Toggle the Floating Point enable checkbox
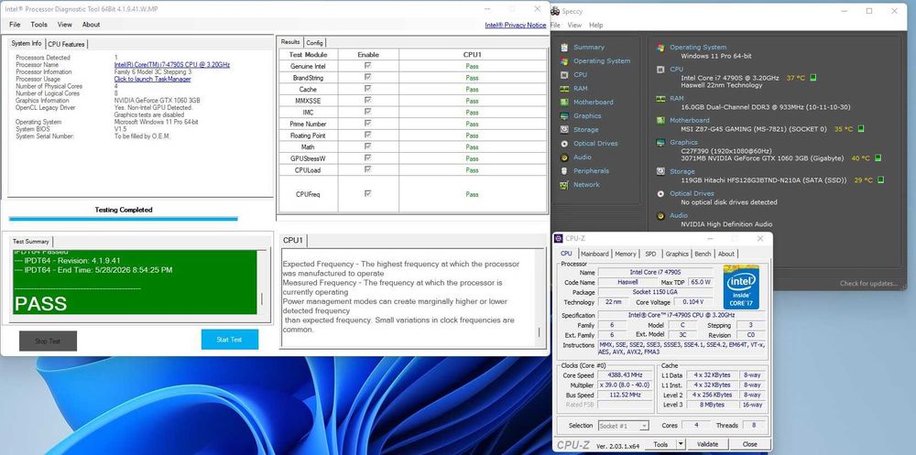This screenshot has height=455, width=916. pos(368,135)
